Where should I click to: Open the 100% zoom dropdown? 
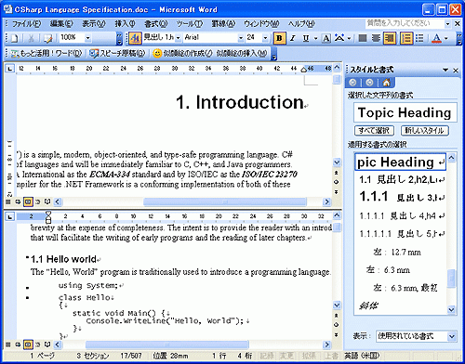(x=87, y=38)
